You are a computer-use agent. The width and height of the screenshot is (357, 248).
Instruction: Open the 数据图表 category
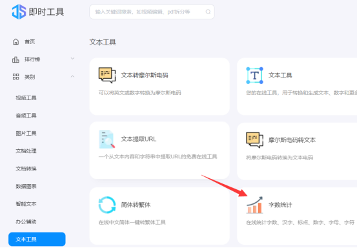tap(26, 186)
